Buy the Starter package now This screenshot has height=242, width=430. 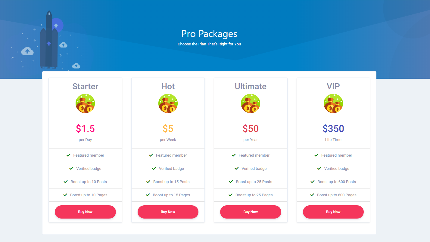tap(85, 212)
